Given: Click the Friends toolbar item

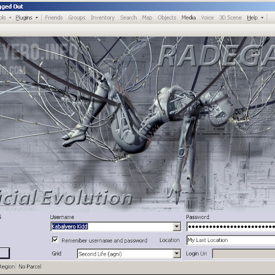Looking at the screenshot, I should [54, 17].
